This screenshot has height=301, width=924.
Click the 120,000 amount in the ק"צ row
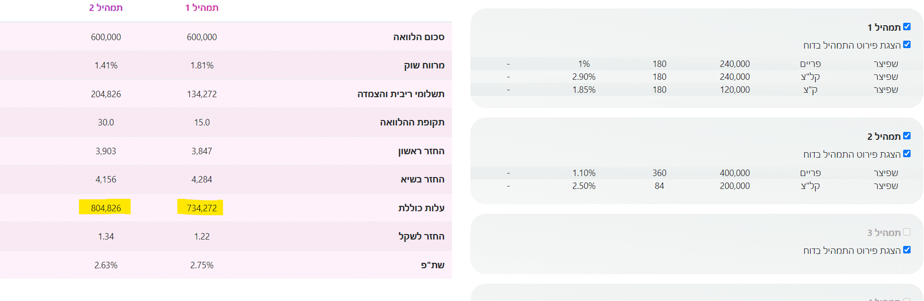(735, 90)
